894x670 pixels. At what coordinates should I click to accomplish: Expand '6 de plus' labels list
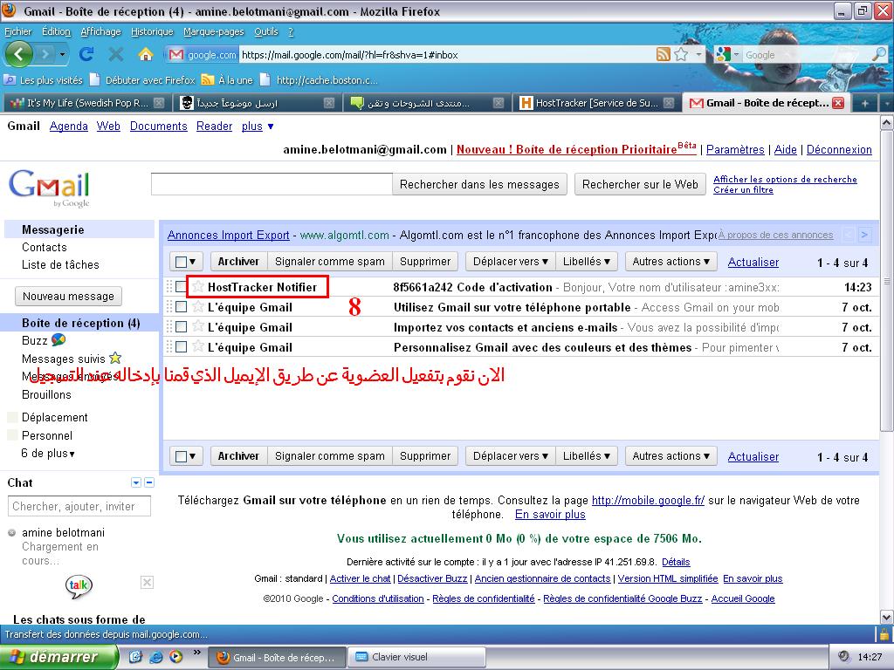(48, 454)
